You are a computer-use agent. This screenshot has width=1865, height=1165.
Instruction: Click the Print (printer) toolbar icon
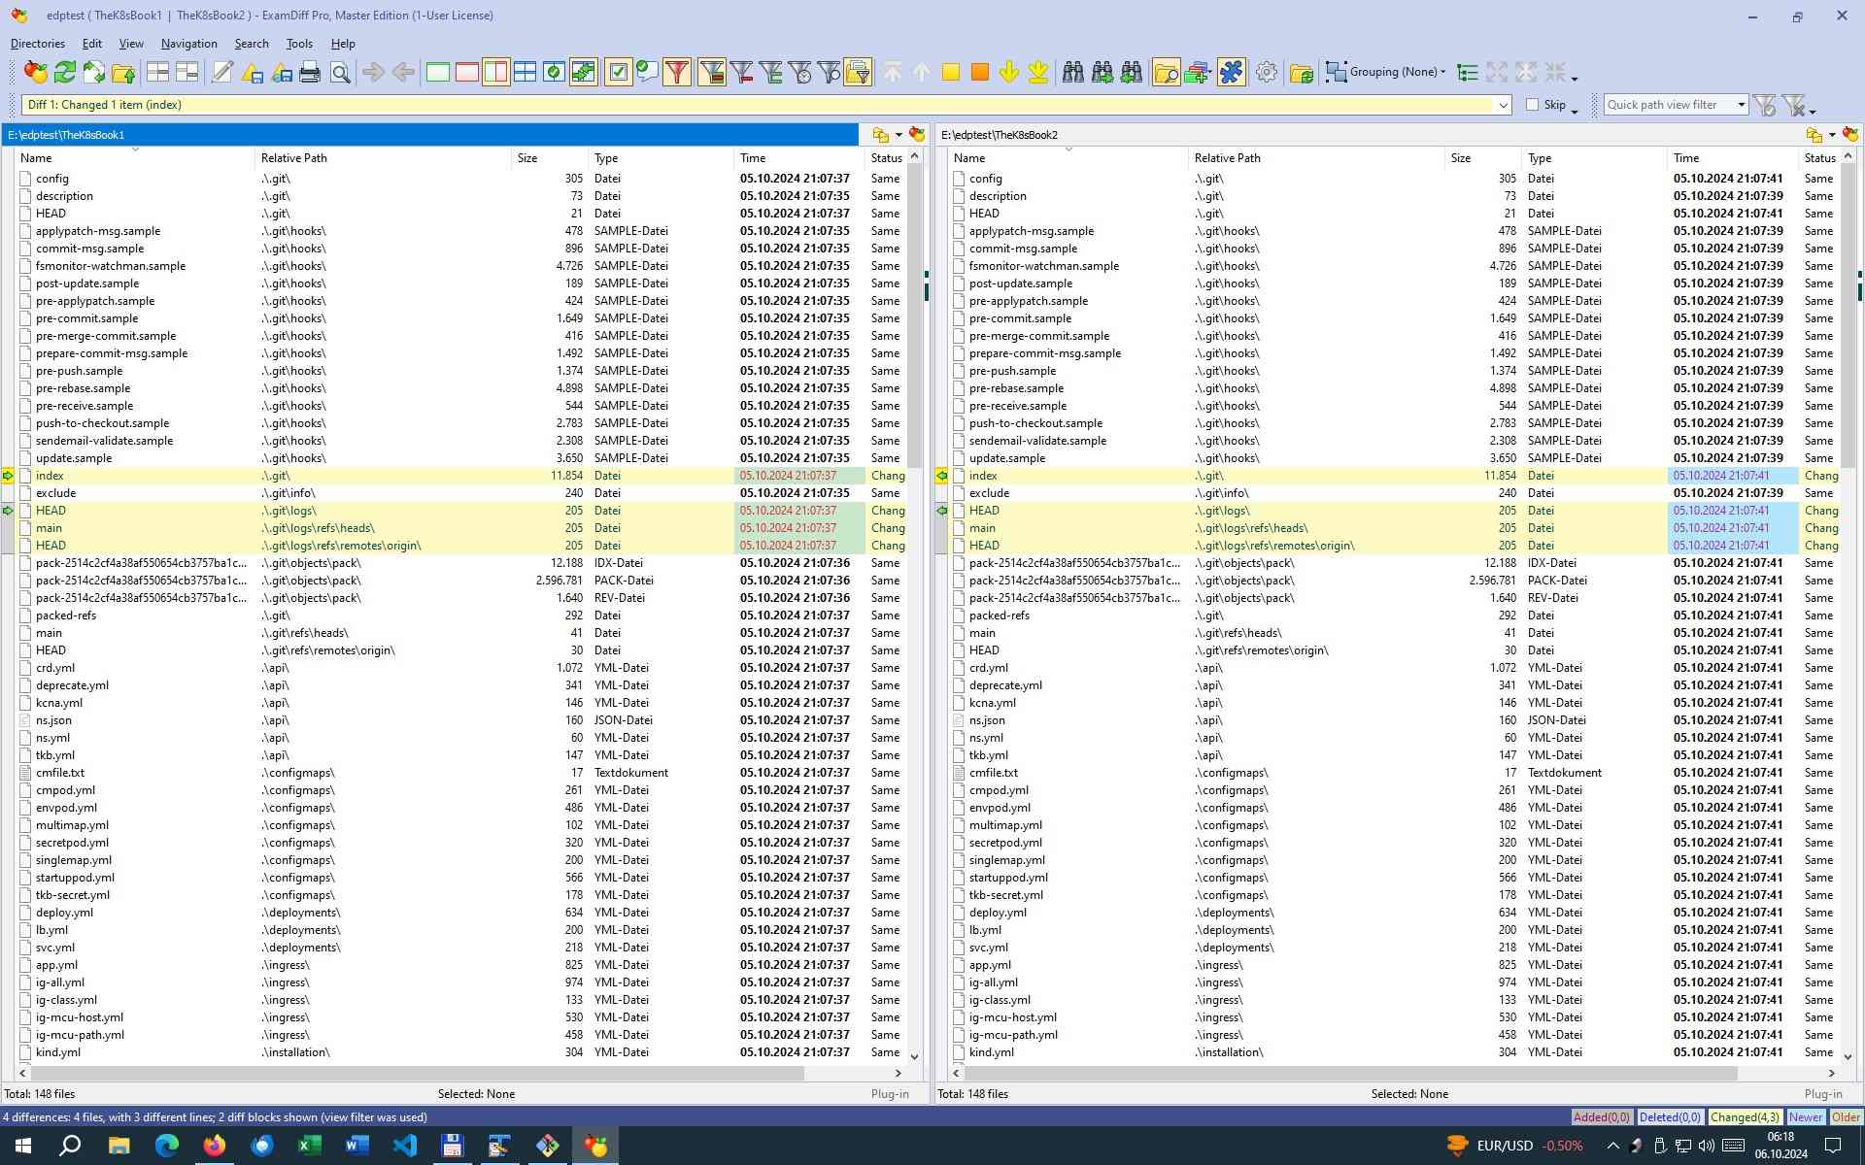pyautogui.click(x=310, y=72)
